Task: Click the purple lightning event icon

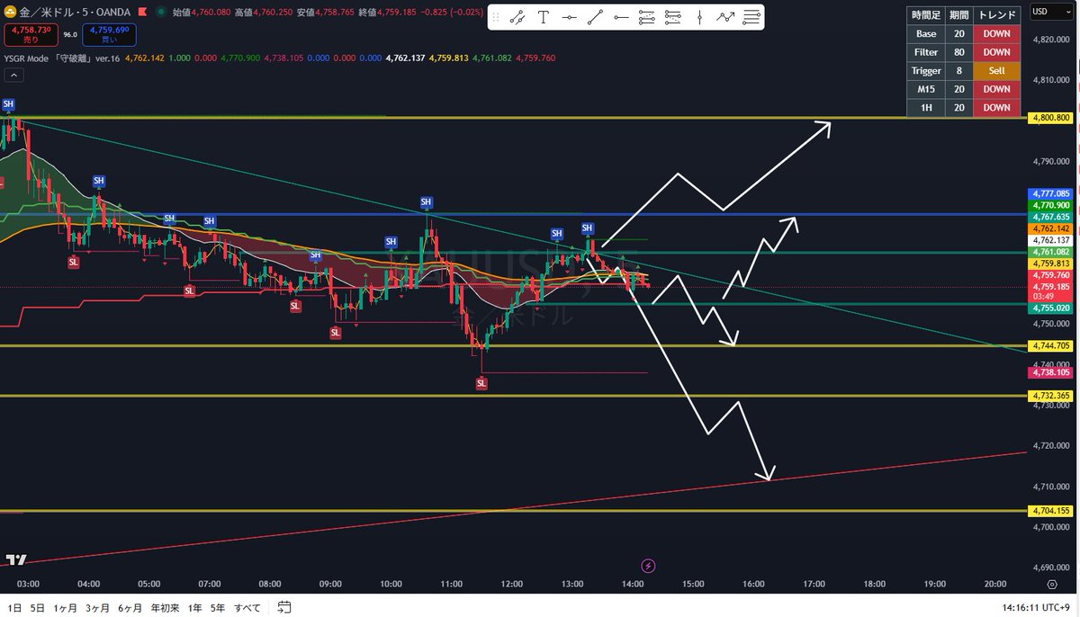Action: [649, 565]
